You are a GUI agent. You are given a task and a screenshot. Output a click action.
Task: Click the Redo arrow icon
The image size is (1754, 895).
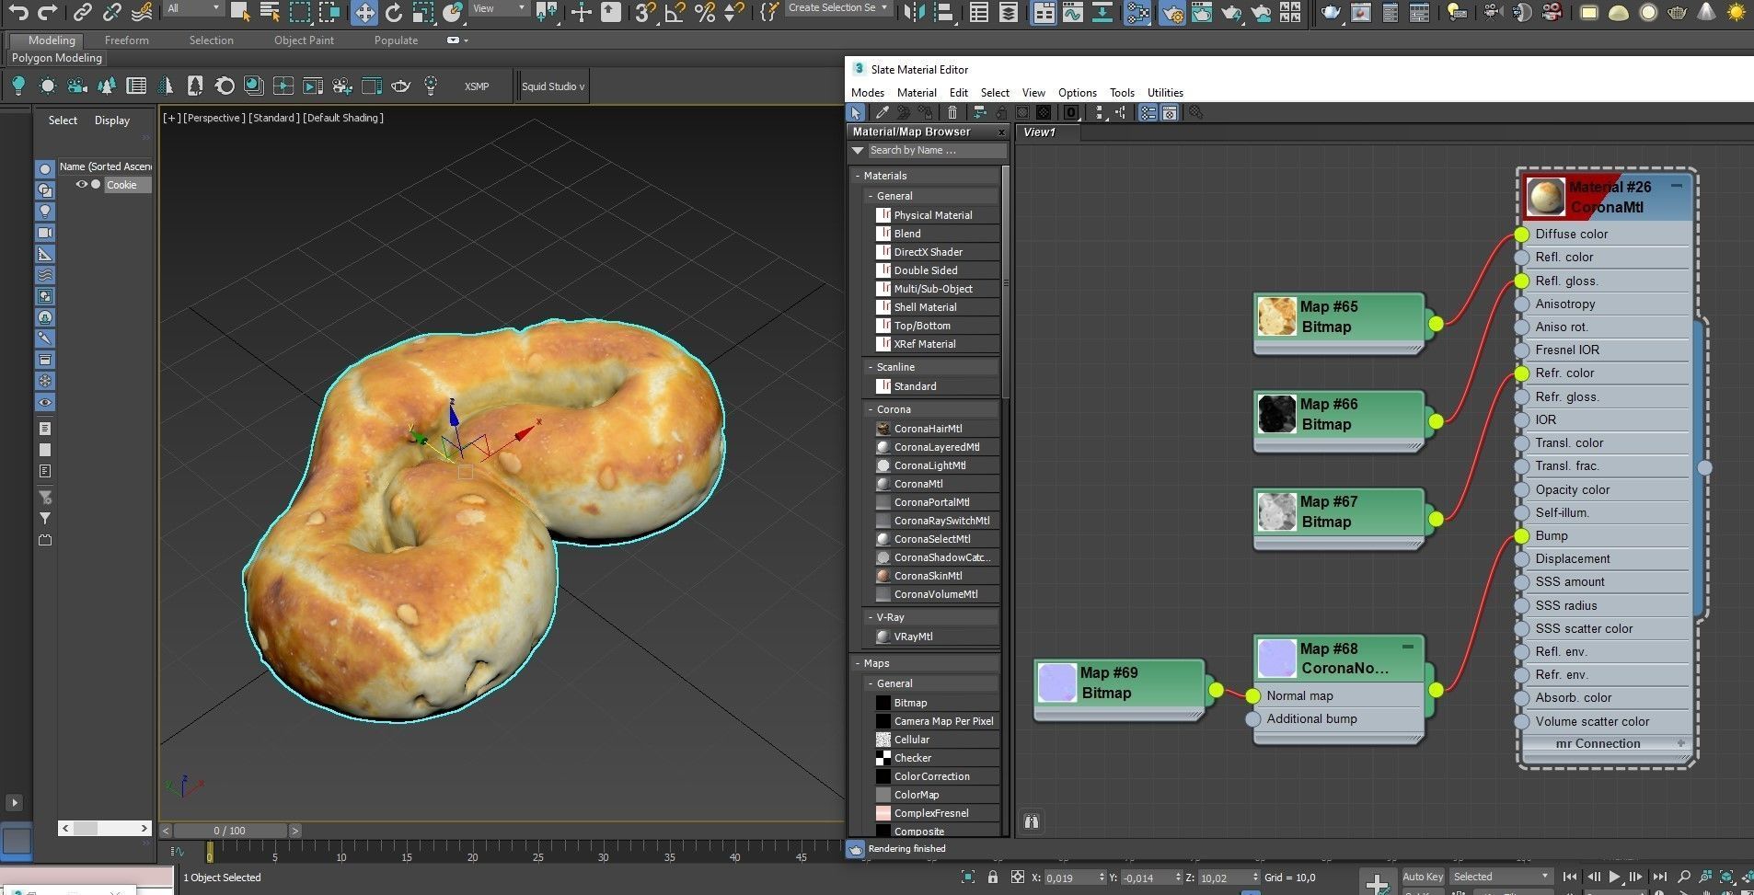(47, 12)
